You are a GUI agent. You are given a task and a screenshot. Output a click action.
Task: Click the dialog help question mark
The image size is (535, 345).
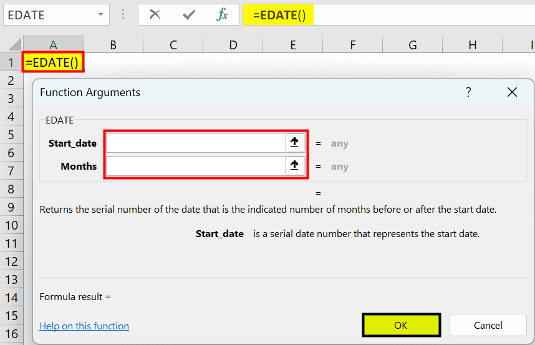tap(468, 92)
